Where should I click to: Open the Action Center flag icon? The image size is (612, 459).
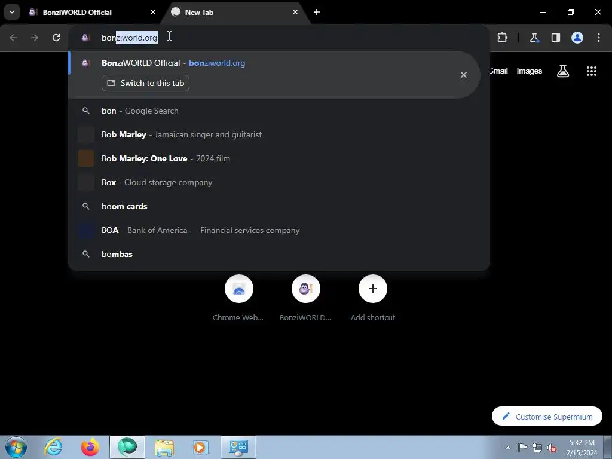522,448
